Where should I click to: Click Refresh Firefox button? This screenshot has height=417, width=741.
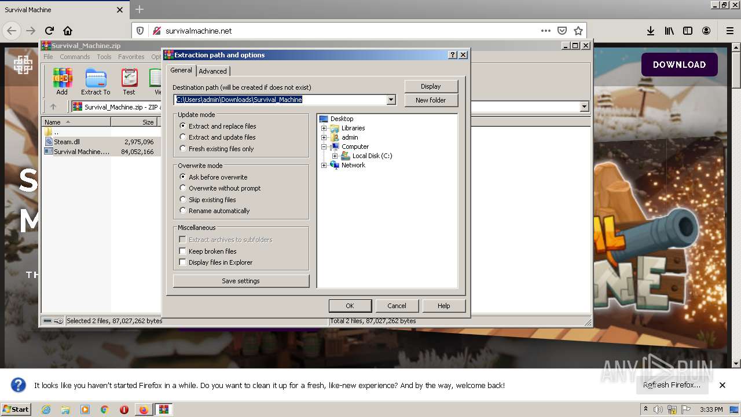pyautogui.click(x=672, y=385)
